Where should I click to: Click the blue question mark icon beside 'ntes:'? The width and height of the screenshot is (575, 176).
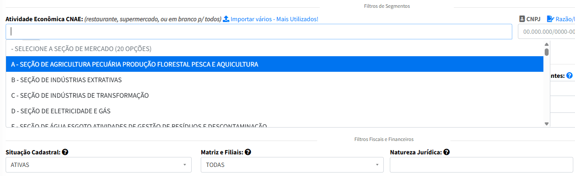point(569,75)
